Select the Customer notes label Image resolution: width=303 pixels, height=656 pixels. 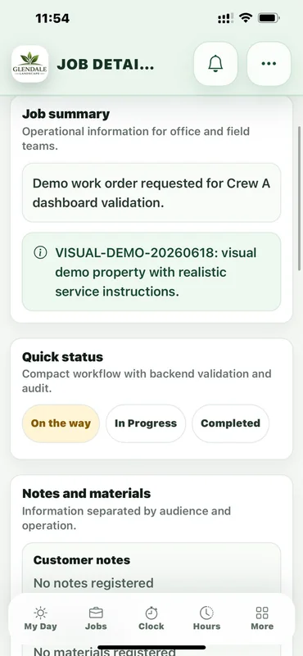[x=82, y=560]
